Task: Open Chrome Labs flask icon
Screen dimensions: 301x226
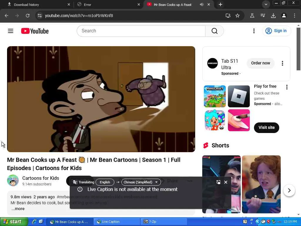Action: [x=252, y=16]
